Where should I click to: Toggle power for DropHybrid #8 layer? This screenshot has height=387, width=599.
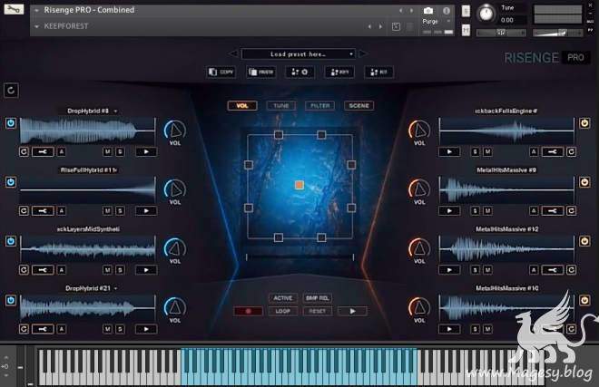pyautogui.click(x=11, y=123)
